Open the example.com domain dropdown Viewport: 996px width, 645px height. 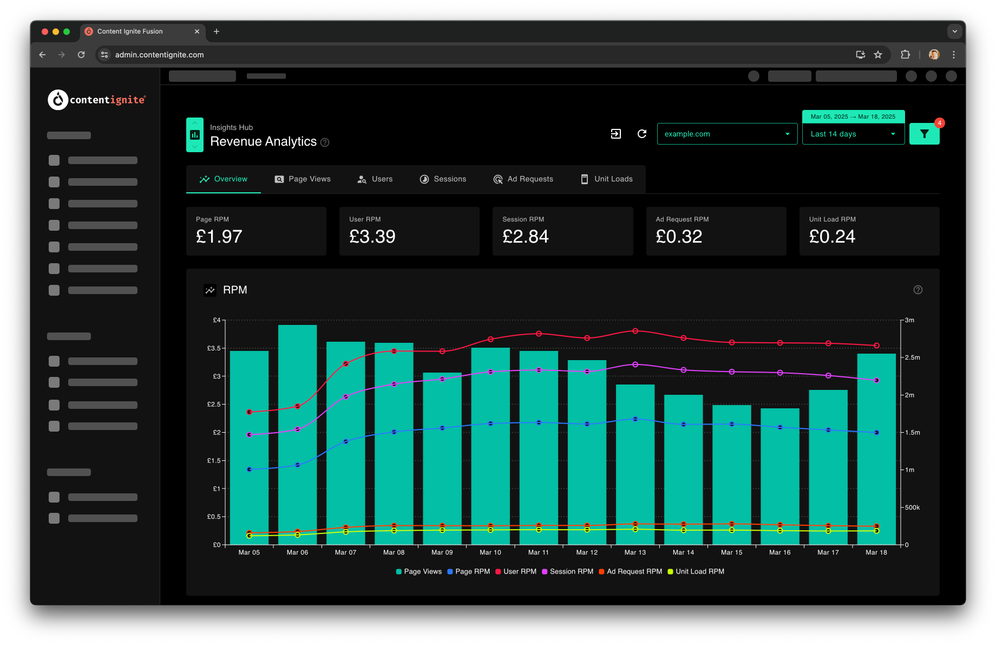click(x=727, y=134)
